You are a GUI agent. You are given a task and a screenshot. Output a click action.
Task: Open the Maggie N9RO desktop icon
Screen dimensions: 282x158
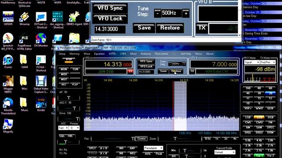tap(8, 84)
